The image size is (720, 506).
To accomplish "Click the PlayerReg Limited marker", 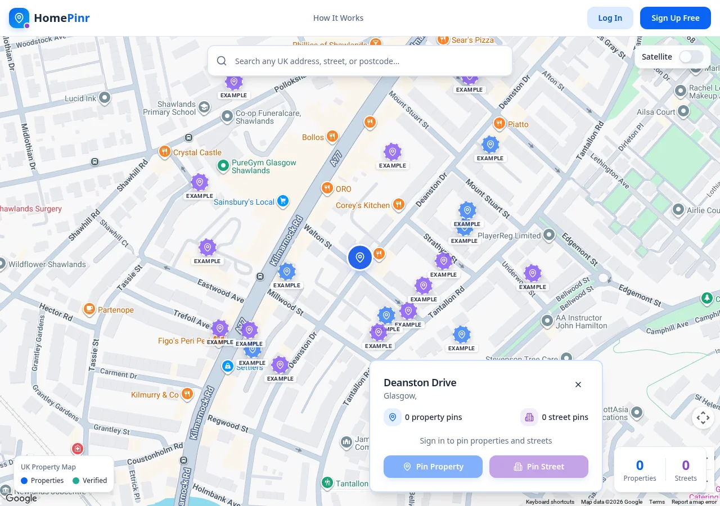I will click(549, 235).
